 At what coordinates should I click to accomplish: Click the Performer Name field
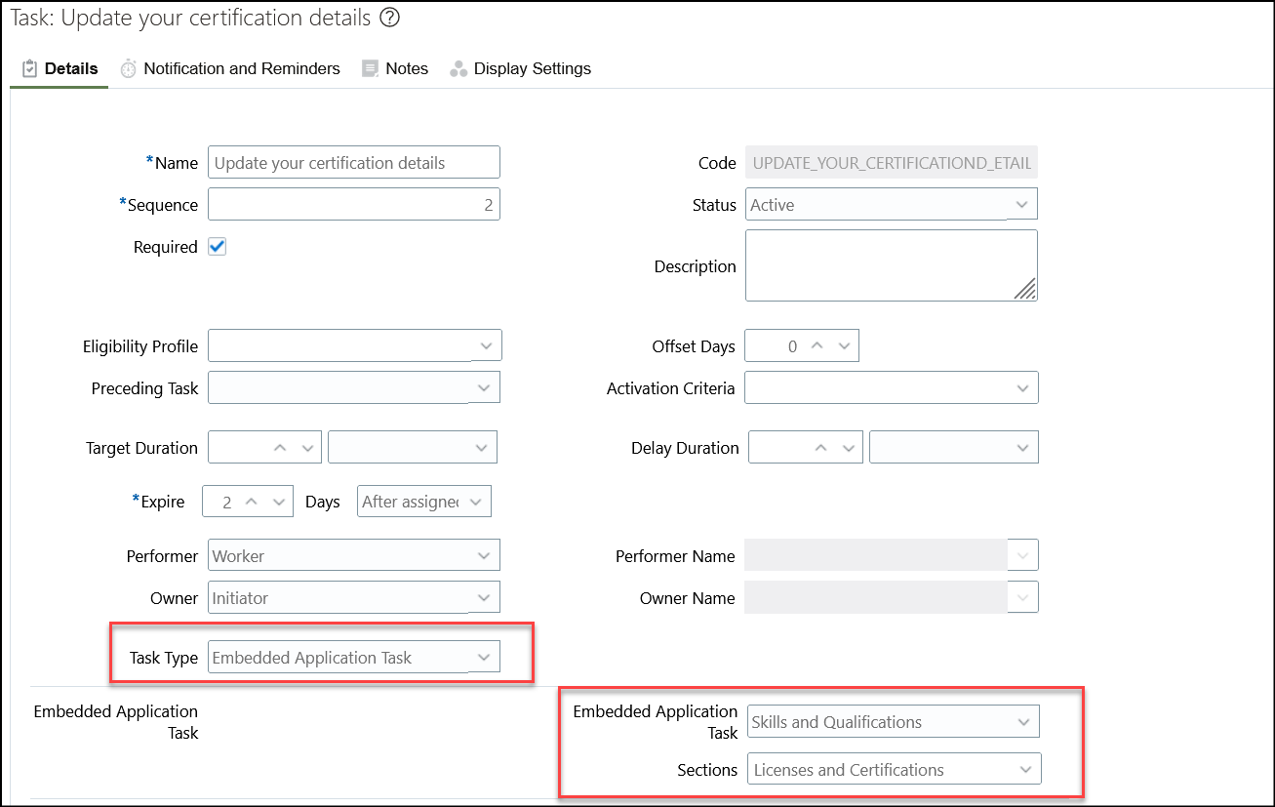click(x=876, y=555)
